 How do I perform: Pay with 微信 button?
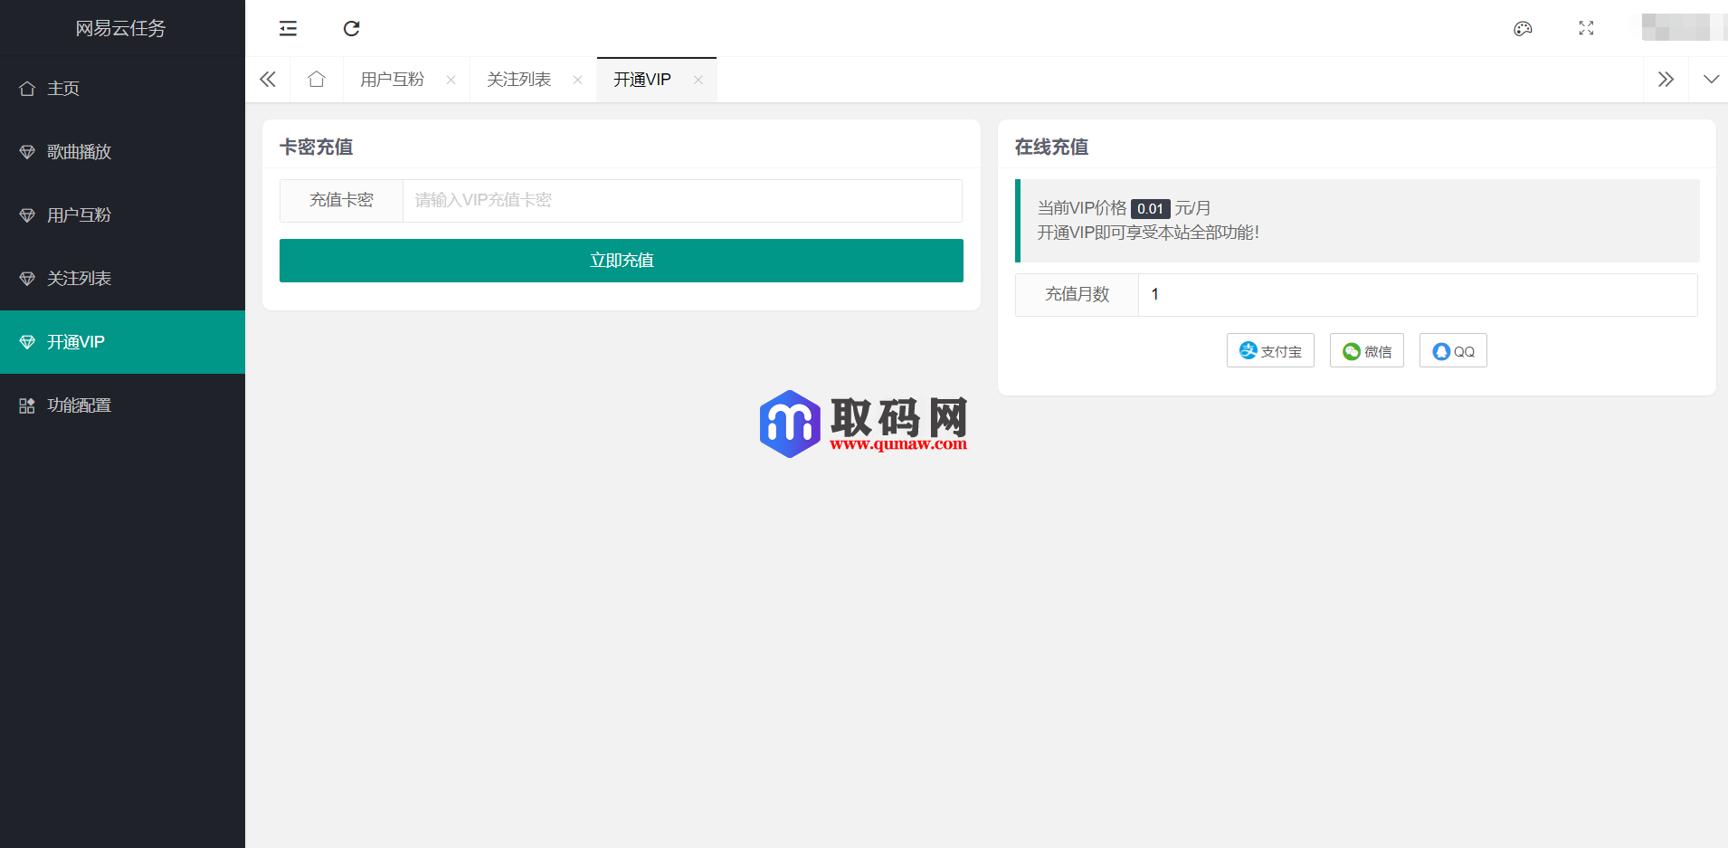point(1367,351)
